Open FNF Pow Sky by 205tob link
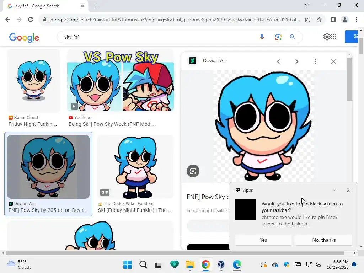364x273 pixels. (48, 210)
